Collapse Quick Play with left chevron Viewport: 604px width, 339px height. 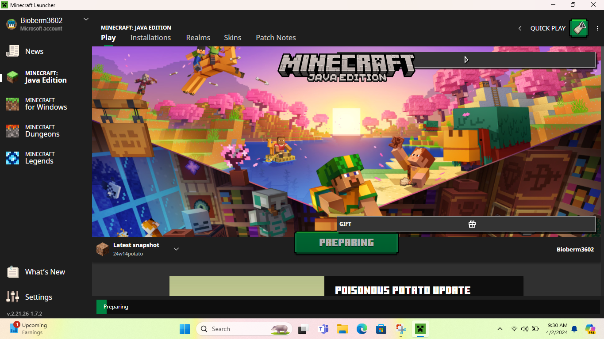coord(520,28)
